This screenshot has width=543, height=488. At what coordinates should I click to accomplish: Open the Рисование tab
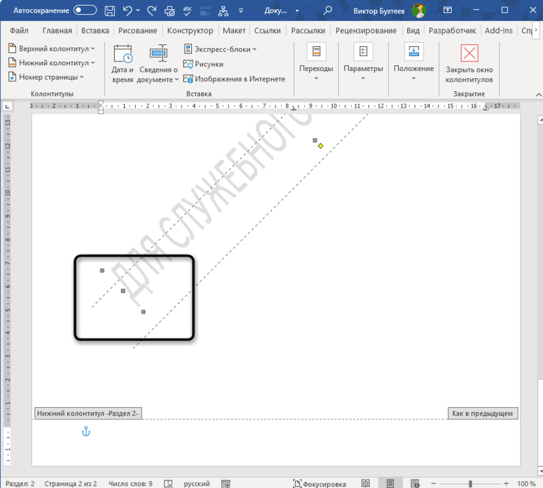coord(138,31)
